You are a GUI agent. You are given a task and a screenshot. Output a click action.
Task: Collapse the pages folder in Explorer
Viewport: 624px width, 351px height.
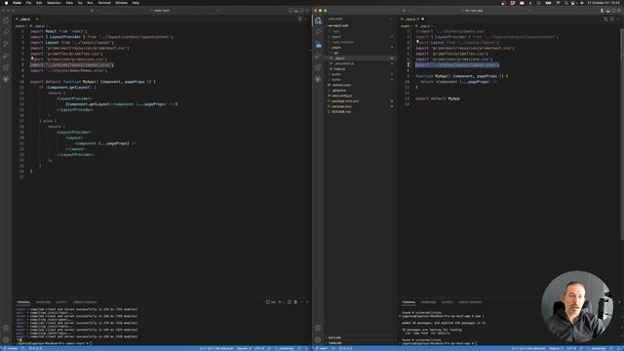click(361, 48)
